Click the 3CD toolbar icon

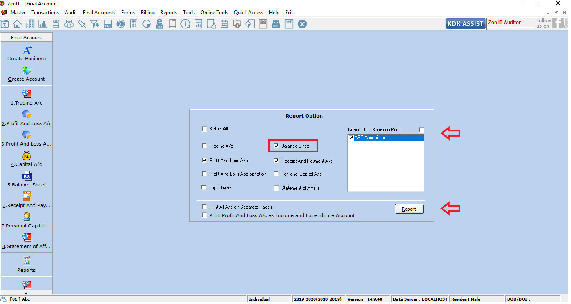289,24
